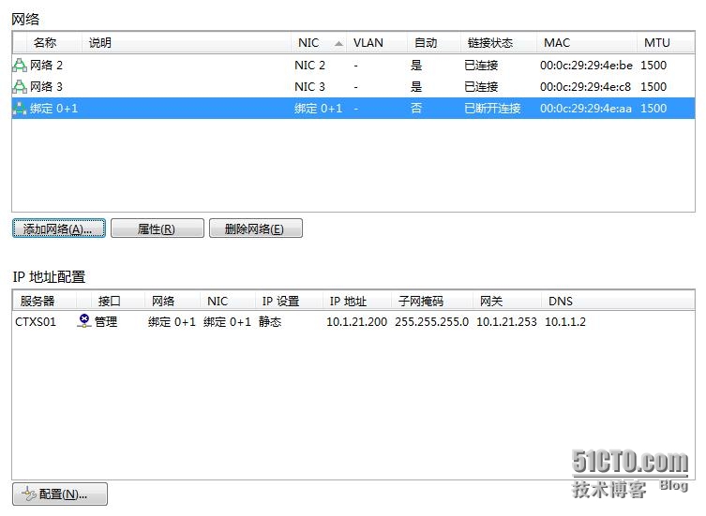Click the IP 设置 column header
The height and width of the screenshot is (516, 706).
[x=289, y=301]
